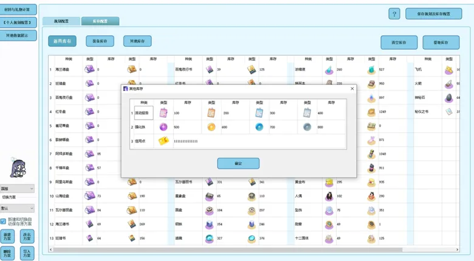
Task: Click the 新建方案 button
Action: tap(7, 236)
